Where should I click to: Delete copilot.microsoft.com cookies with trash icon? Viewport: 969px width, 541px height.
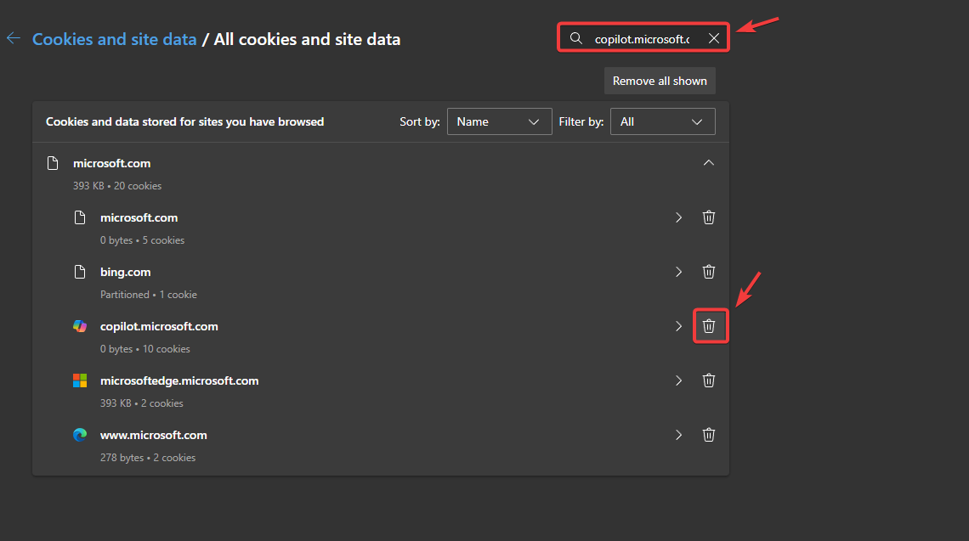tap(709, 326)
